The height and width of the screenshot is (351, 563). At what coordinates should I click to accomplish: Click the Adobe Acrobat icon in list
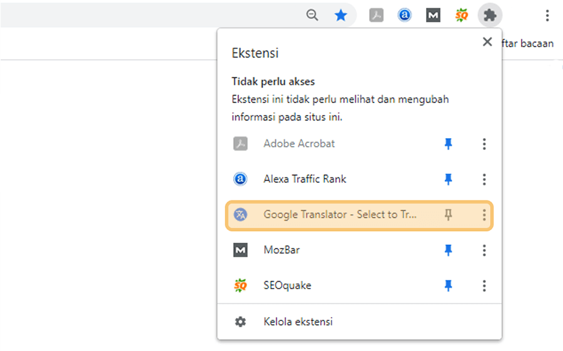[240, 144]
